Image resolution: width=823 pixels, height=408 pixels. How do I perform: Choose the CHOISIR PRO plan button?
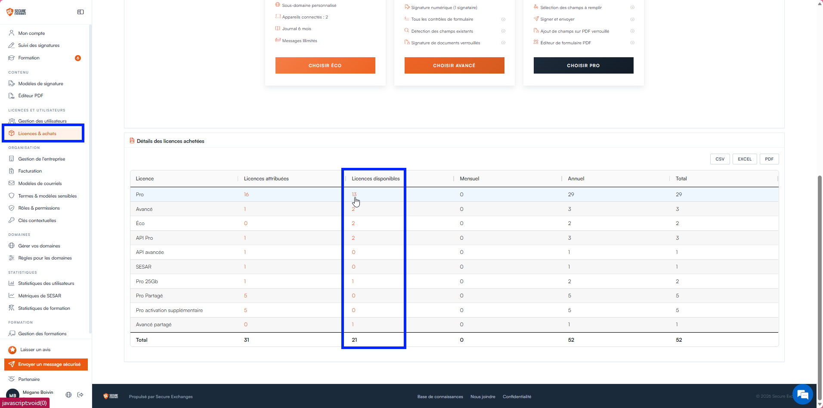(x=583, y=65)
